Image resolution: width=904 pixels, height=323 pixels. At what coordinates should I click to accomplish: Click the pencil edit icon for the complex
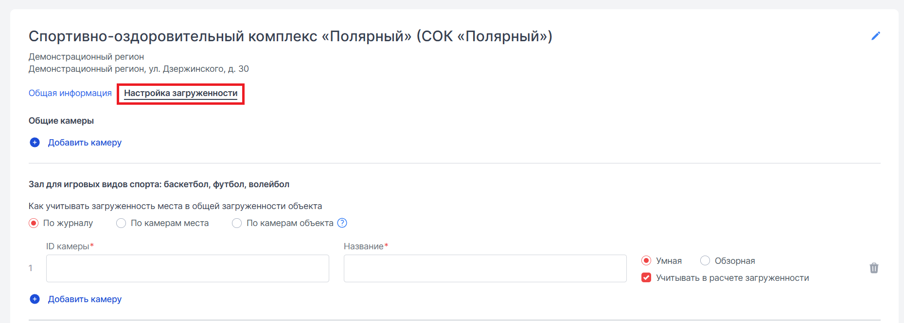point(875,36)
